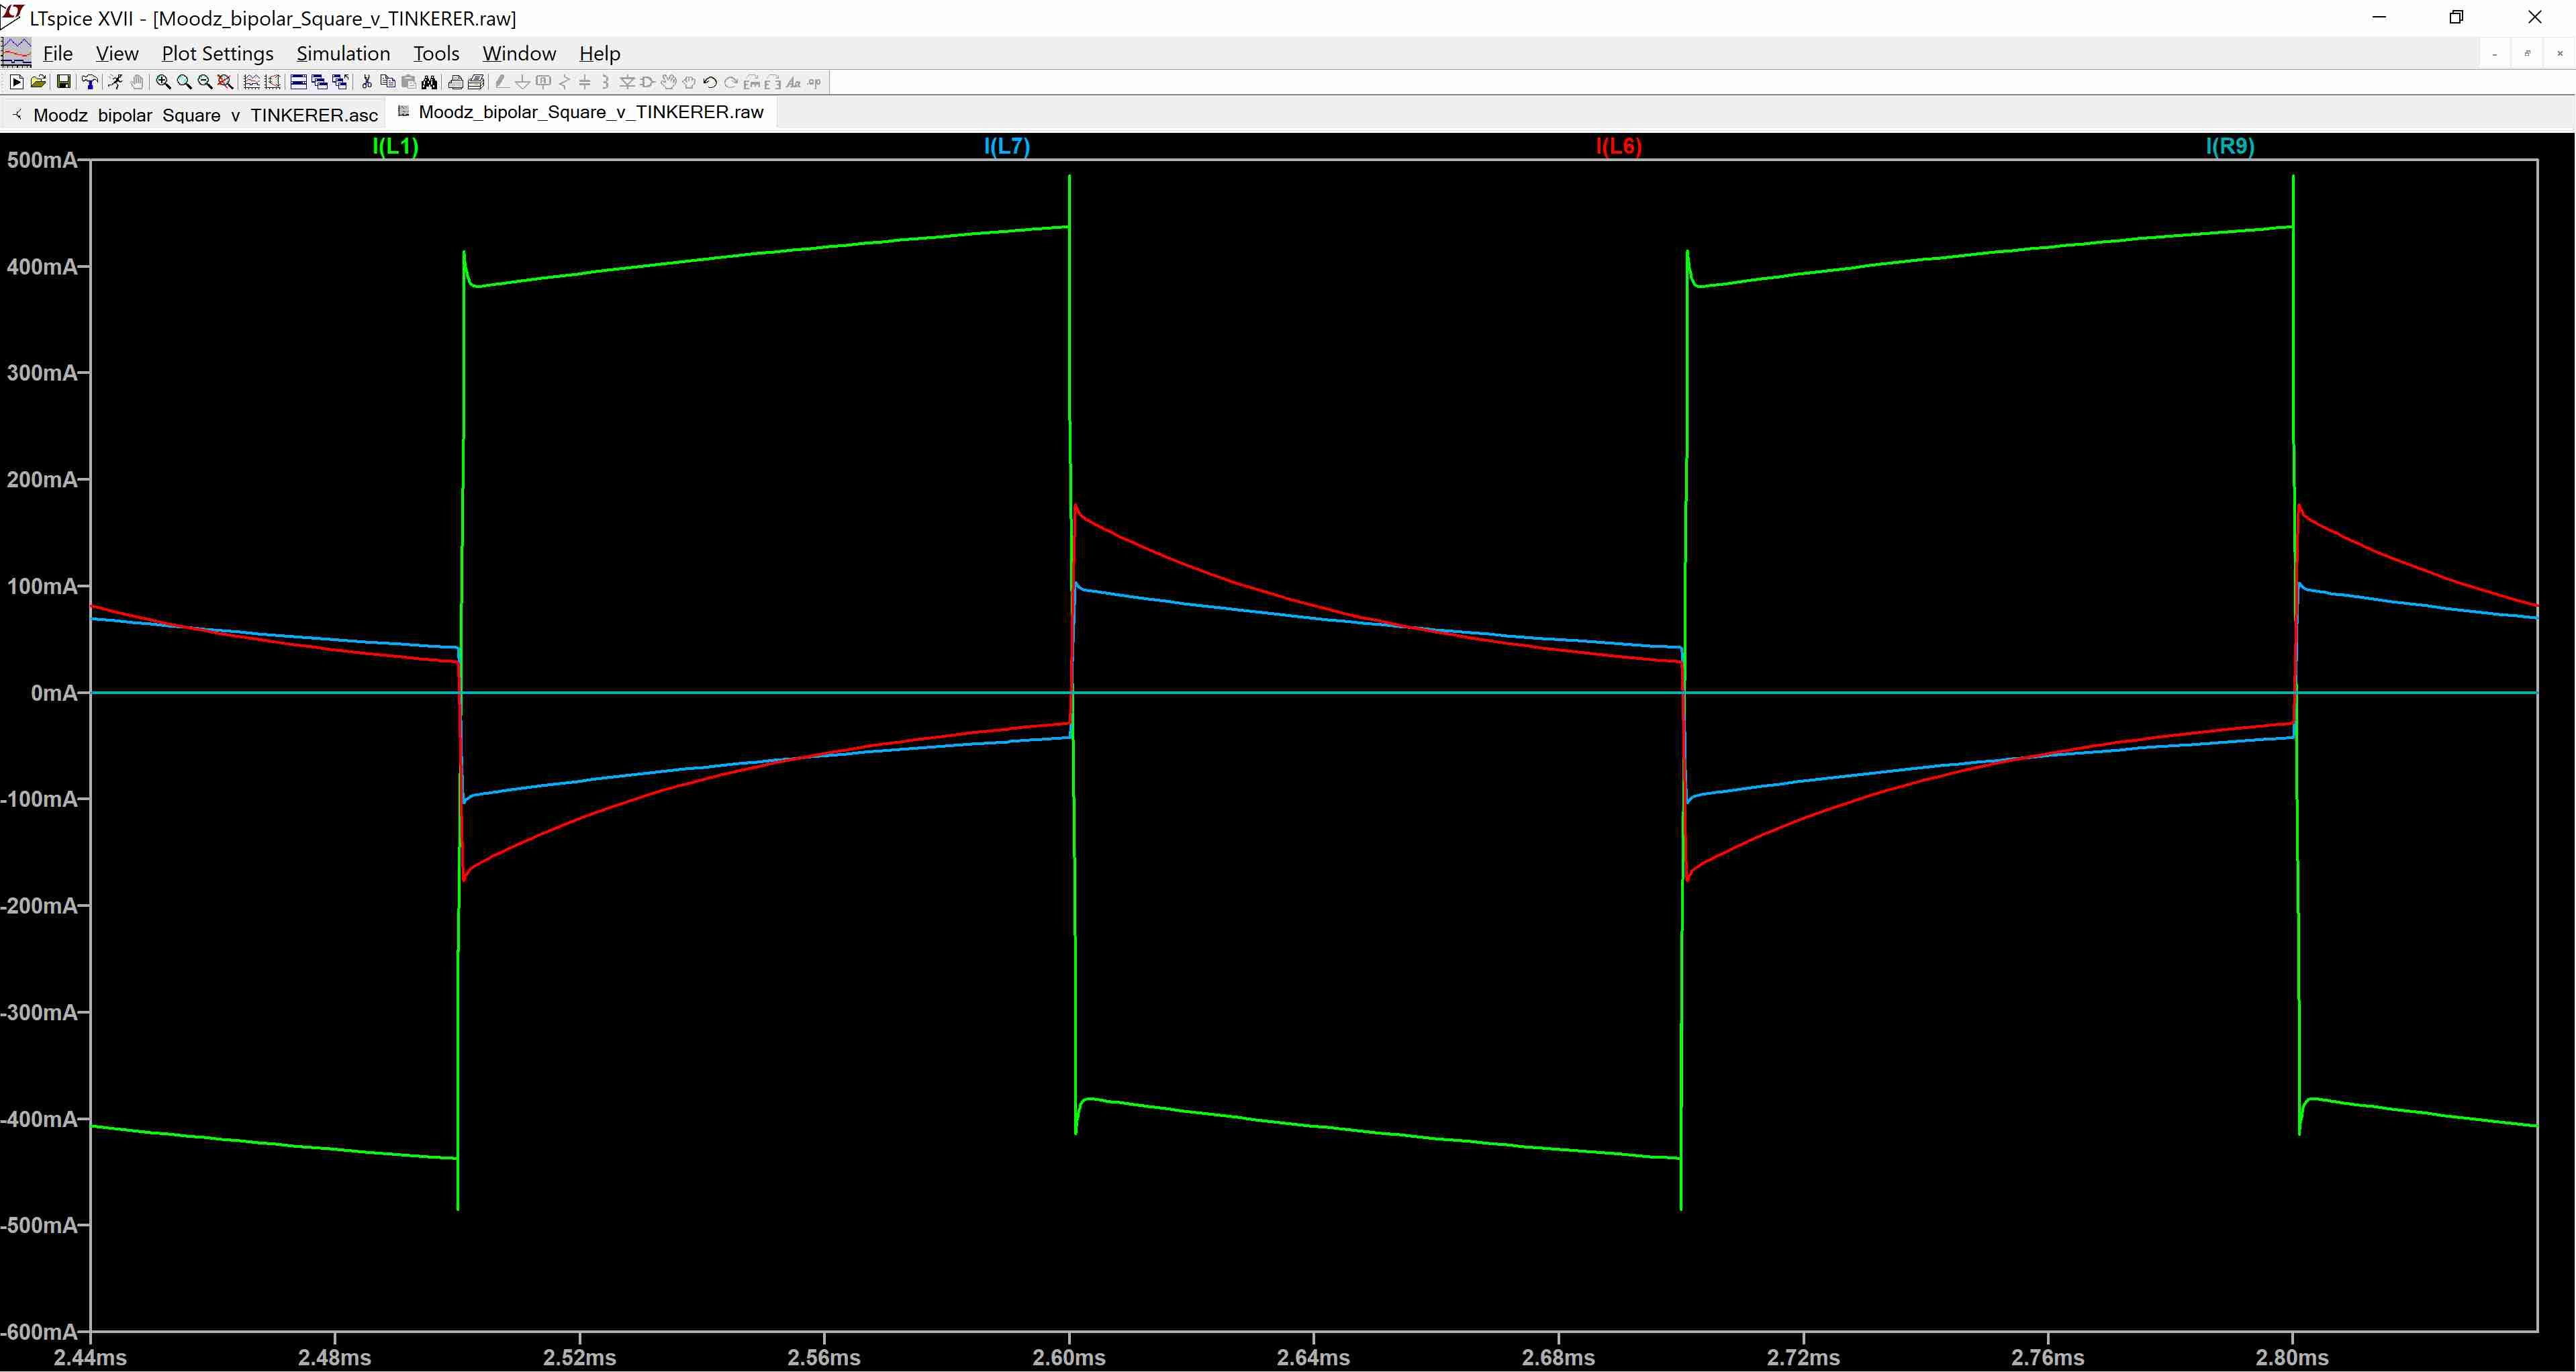Click the red I(L6) trace label
Viewport: 2576px width, 1372px height.
pos(1618,146)
